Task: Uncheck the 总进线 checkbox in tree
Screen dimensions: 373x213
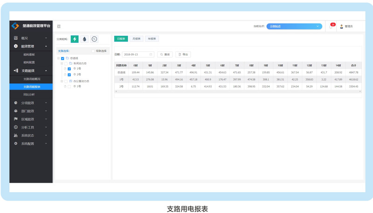Action: [62, 58]
